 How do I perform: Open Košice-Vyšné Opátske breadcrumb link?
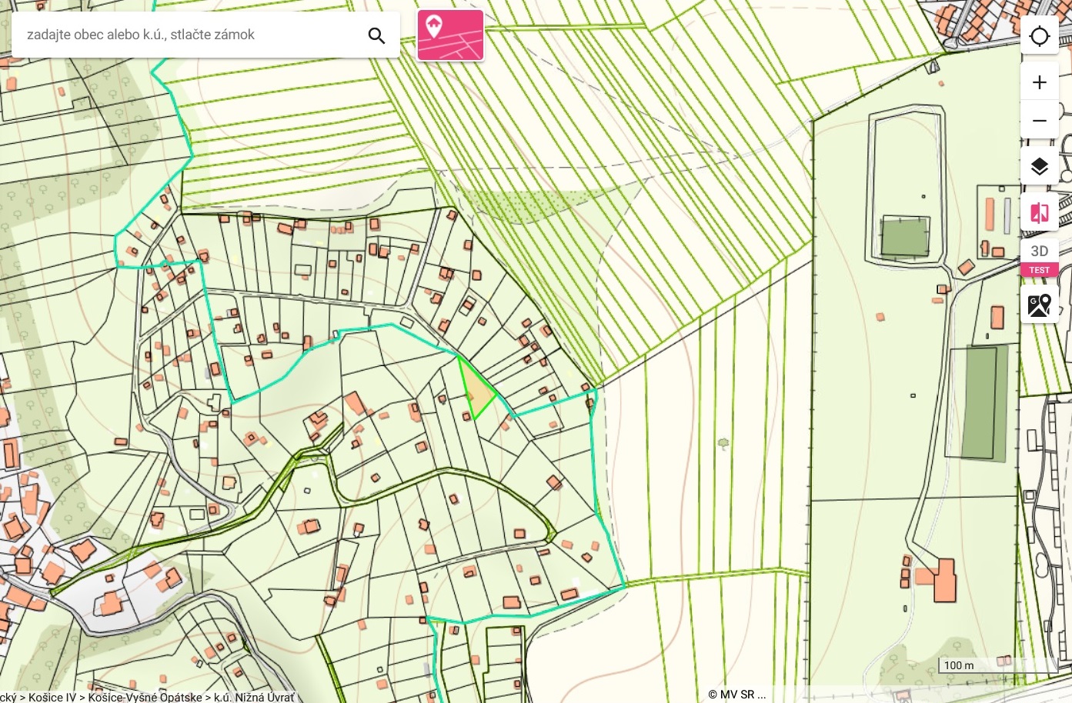pyautogui.click(x=145, y=697)
